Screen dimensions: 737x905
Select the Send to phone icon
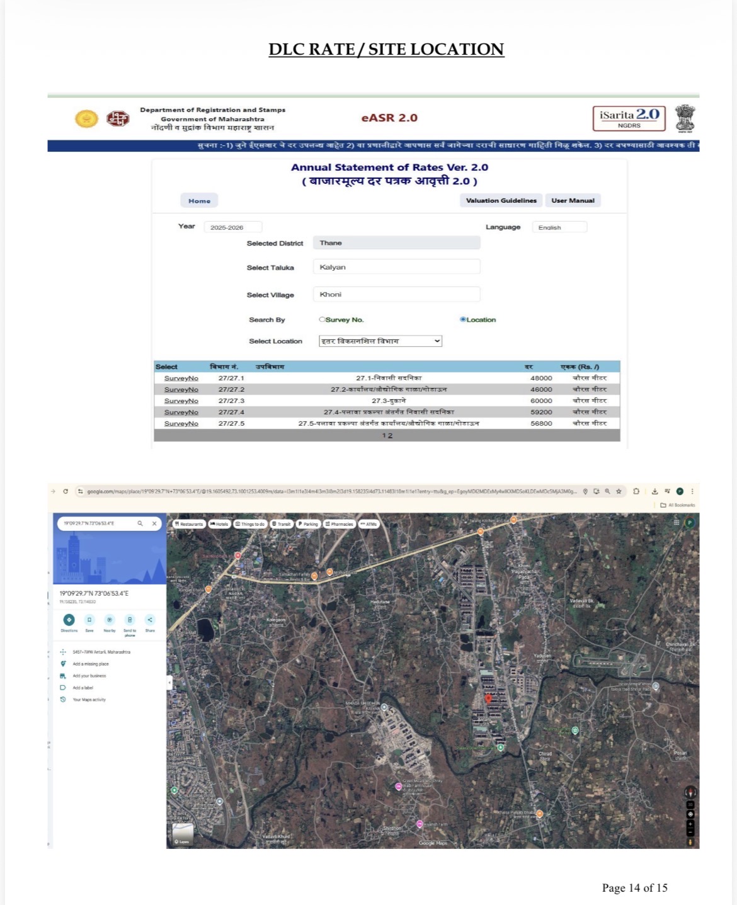click(130, 620)
